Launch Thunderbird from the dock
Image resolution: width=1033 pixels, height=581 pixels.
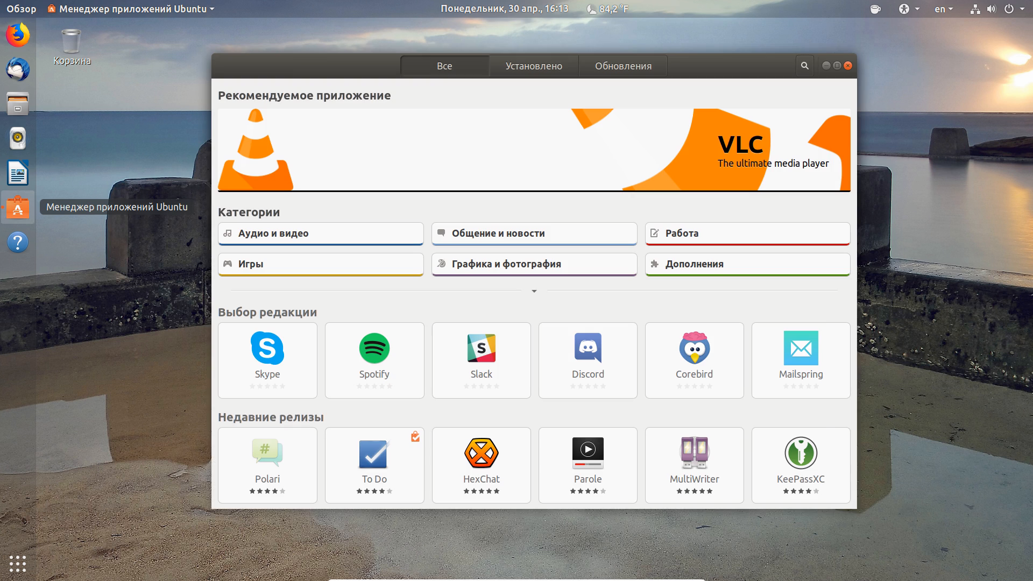[18, 69]
